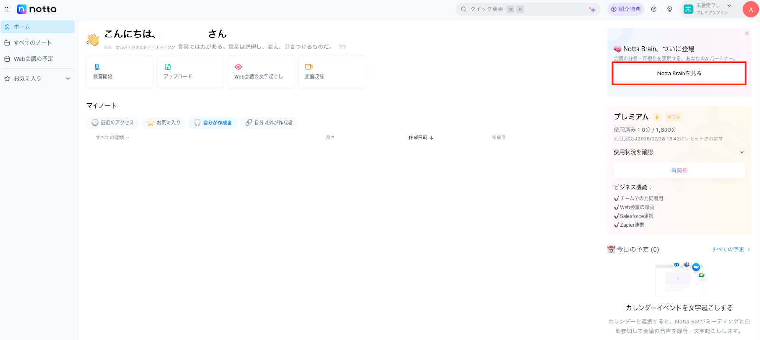Start recording with the microphone card 録音開始
The image size is (760, 340).
[x=120, y=72]
